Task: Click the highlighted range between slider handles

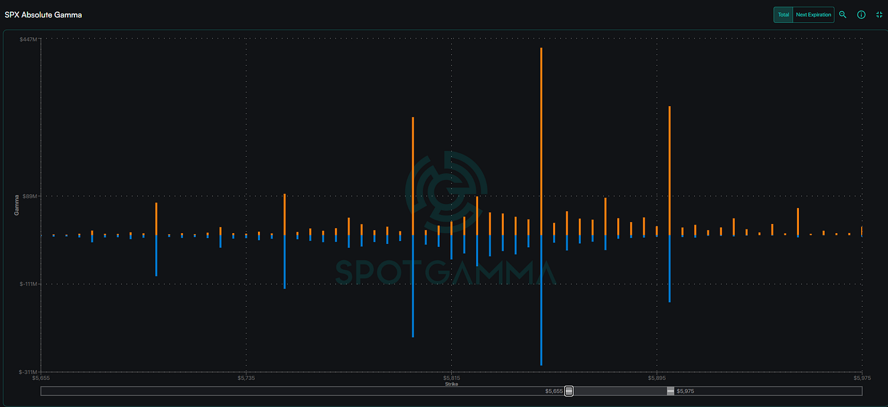Action: (x=620, y=391)
